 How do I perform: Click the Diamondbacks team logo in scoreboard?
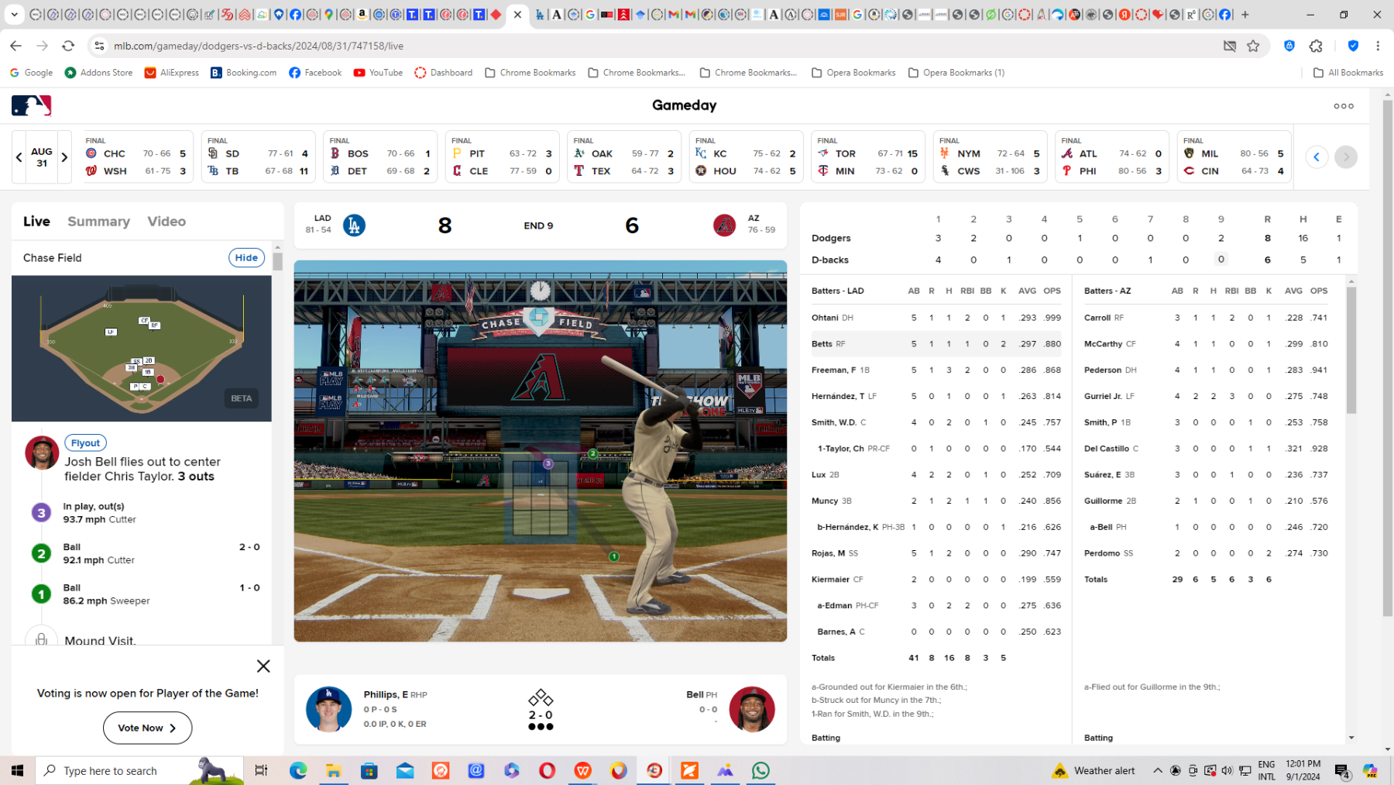724,226
